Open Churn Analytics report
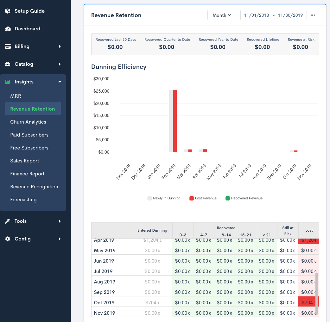The height and width of the screenshot is (322, 330). click(28, 122)
